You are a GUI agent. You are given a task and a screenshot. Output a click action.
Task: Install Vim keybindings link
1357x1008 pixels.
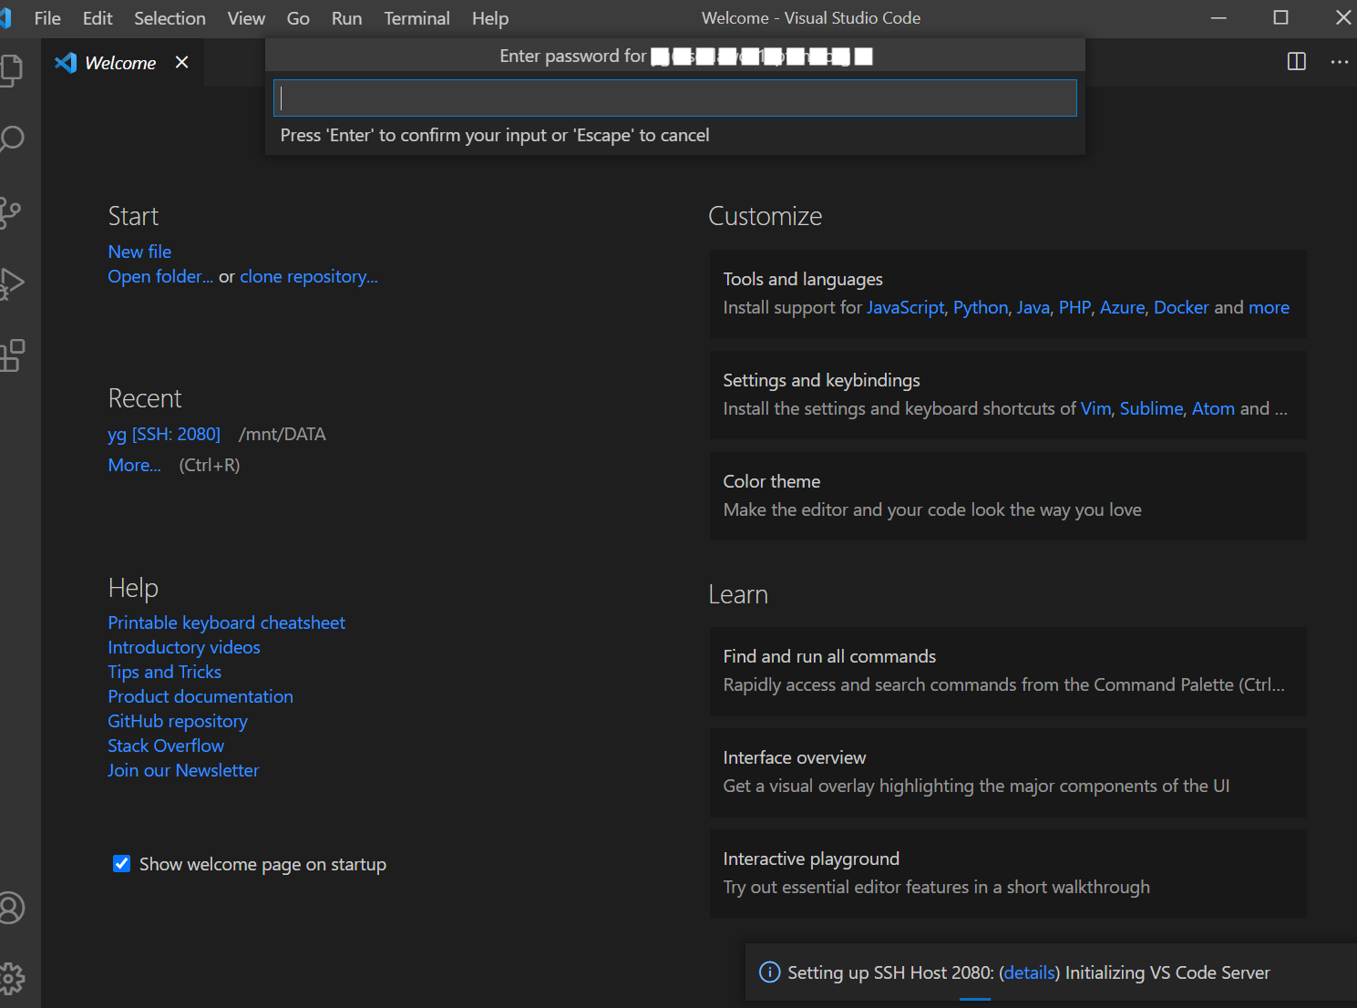pos(1095,408)
